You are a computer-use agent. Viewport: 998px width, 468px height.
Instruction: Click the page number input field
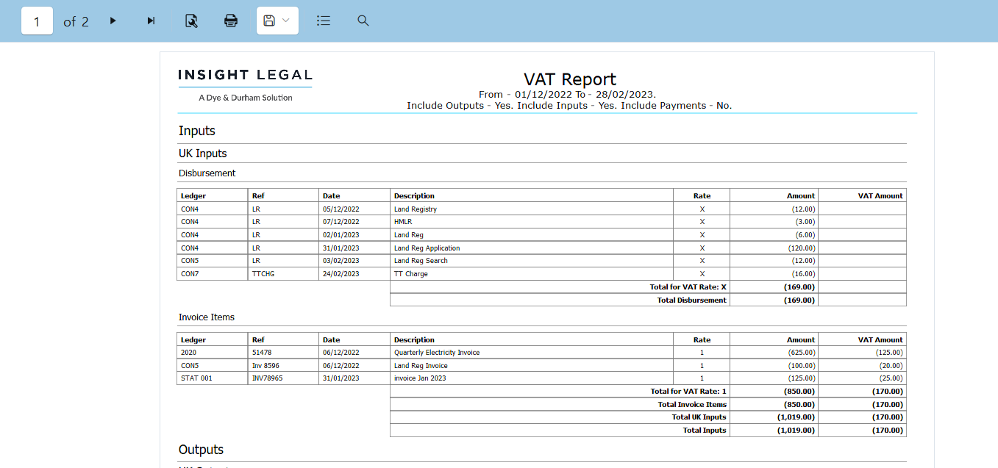(x=38, y=21)
